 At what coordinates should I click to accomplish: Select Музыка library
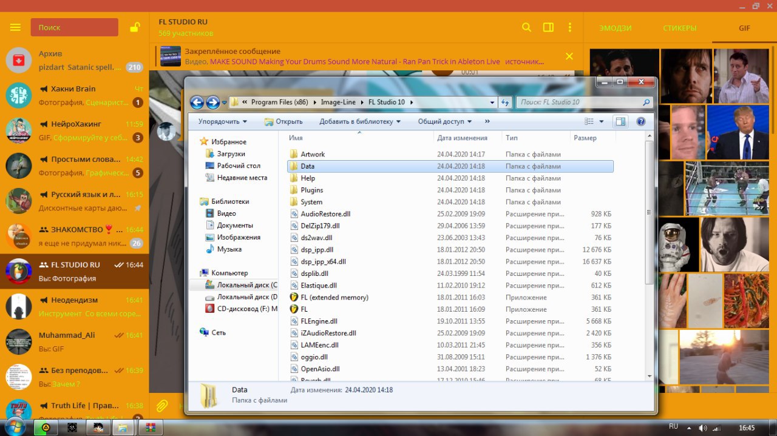[x=223, y=249]
